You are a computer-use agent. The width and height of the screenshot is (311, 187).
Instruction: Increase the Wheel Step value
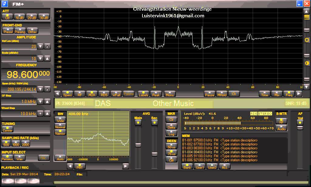click(47, 114)
